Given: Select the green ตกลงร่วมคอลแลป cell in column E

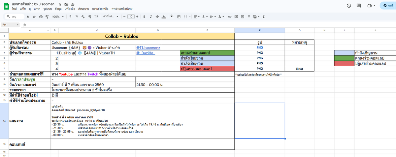Looking at the screenshot, I should [207, 53].
